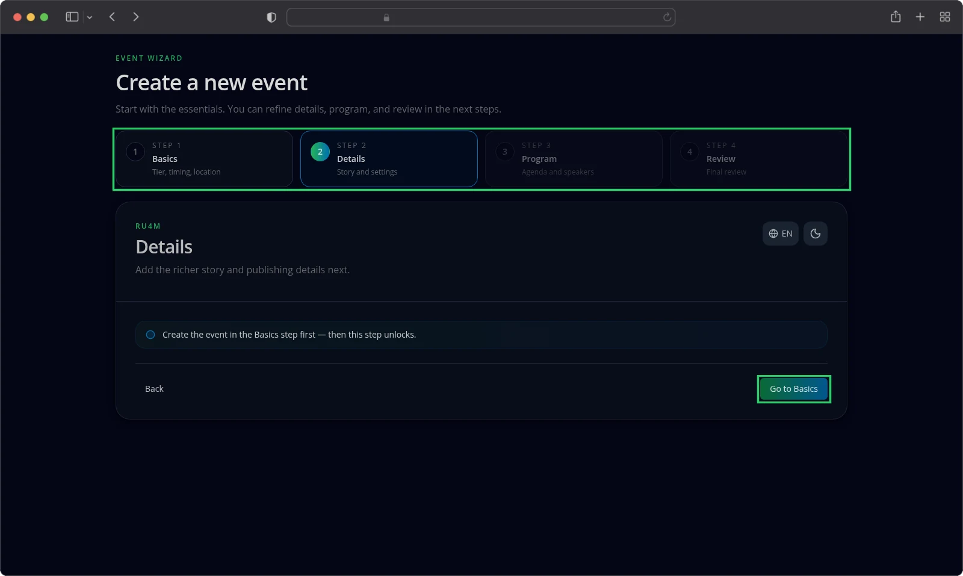Click the Go to Basics button
The width and height of the screenshot is (963, 576).
[x=794, y=389]
